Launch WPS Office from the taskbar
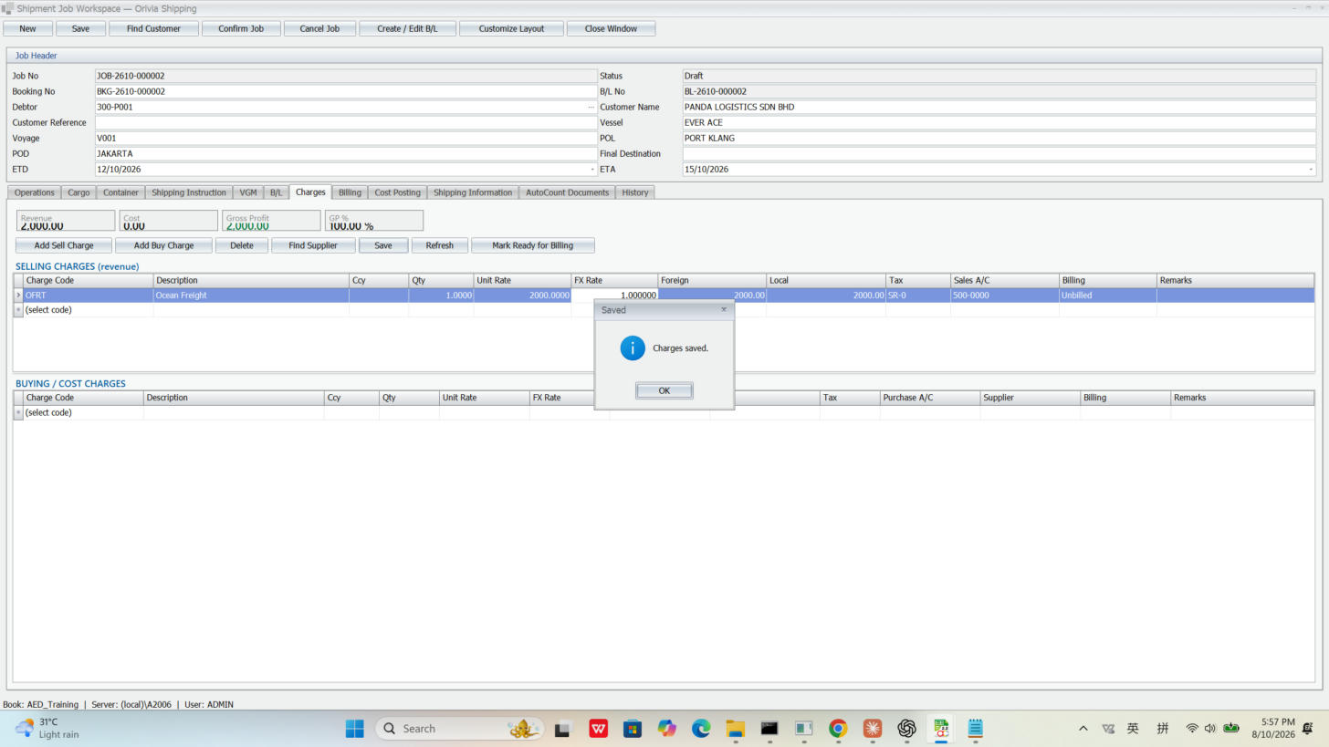Screen dimensions: 1329x747 point(599,728)
